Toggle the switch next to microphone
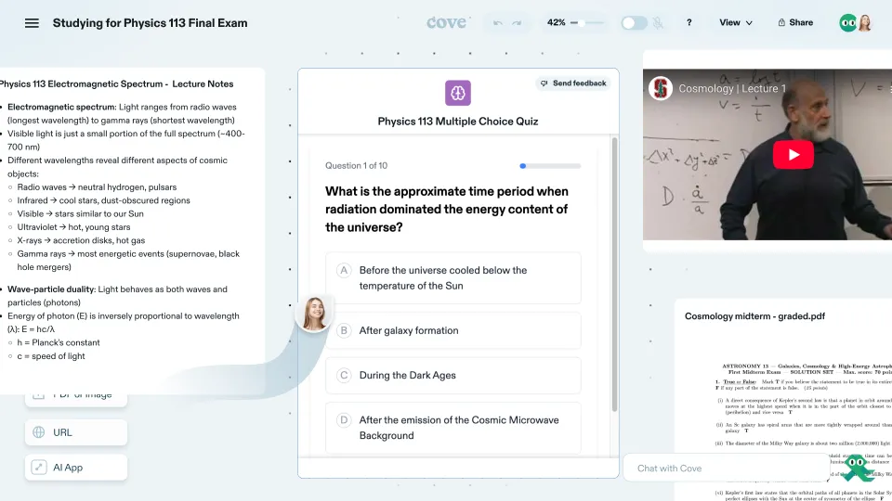This screenshot has height=501, width=892. pos(634,22)
